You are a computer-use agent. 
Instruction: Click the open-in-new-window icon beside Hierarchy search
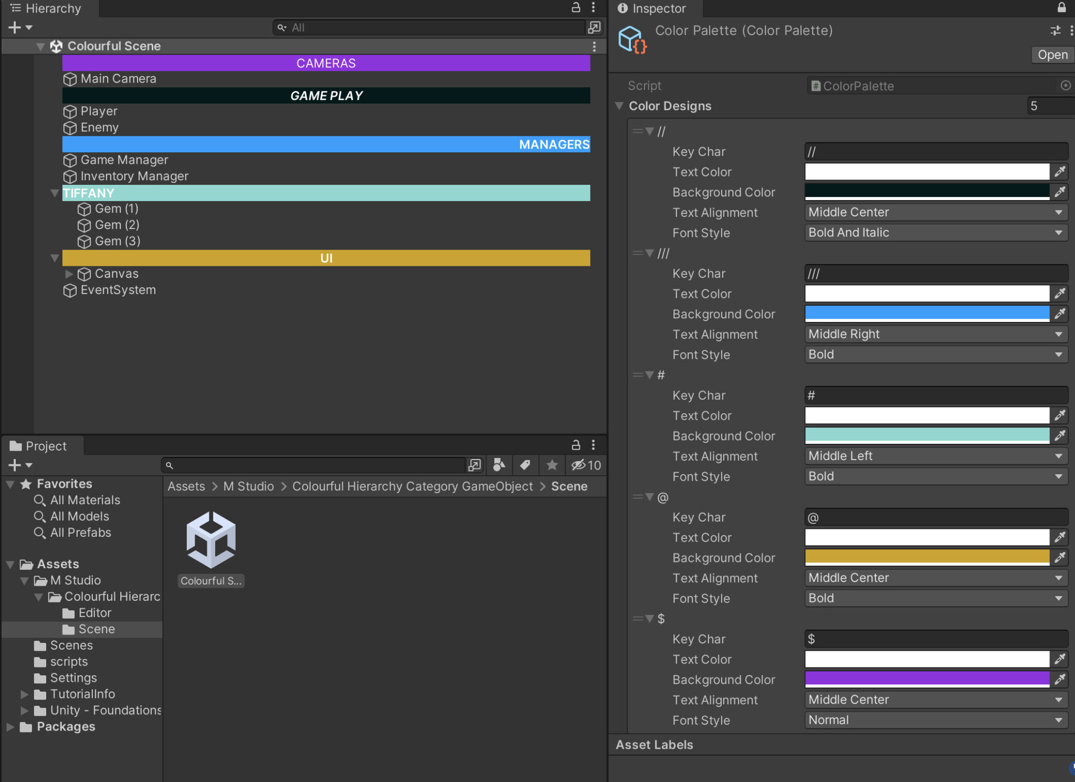(595, 27)
